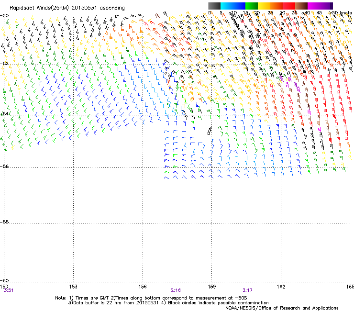Click the '-60' latitude axis label
Image resolution: width=354 pixels, height=311 pixels.
4,280
